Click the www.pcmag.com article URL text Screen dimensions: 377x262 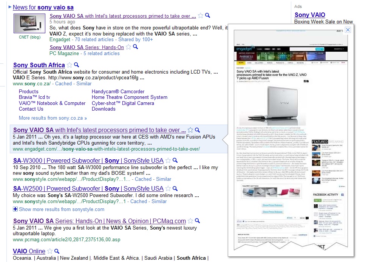(66, 239)
